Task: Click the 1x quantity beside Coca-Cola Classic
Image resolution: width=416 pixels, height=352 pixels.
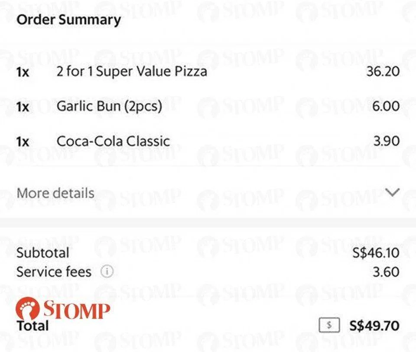Action: click(23, 141)
